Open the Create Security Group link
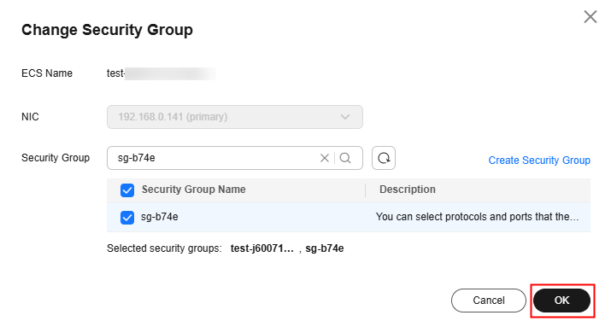The image size is (611, 327). [x=539, y=160]
